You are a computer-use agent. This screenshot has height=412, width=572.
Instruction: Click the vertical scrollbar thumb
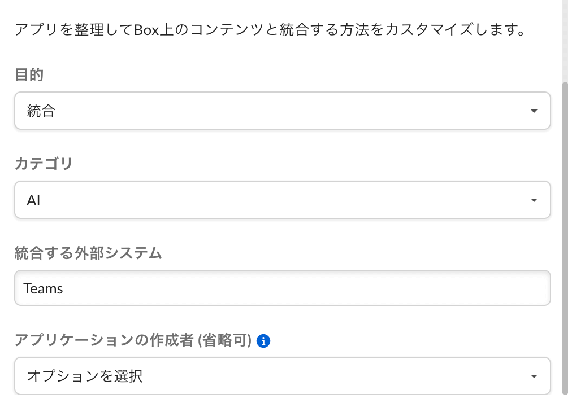pyautogui.click(x=565, y=237)
